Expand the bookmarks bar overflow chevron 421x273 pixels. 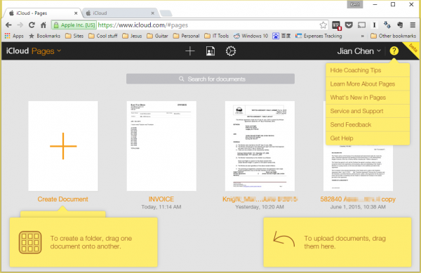pos(363,36)
